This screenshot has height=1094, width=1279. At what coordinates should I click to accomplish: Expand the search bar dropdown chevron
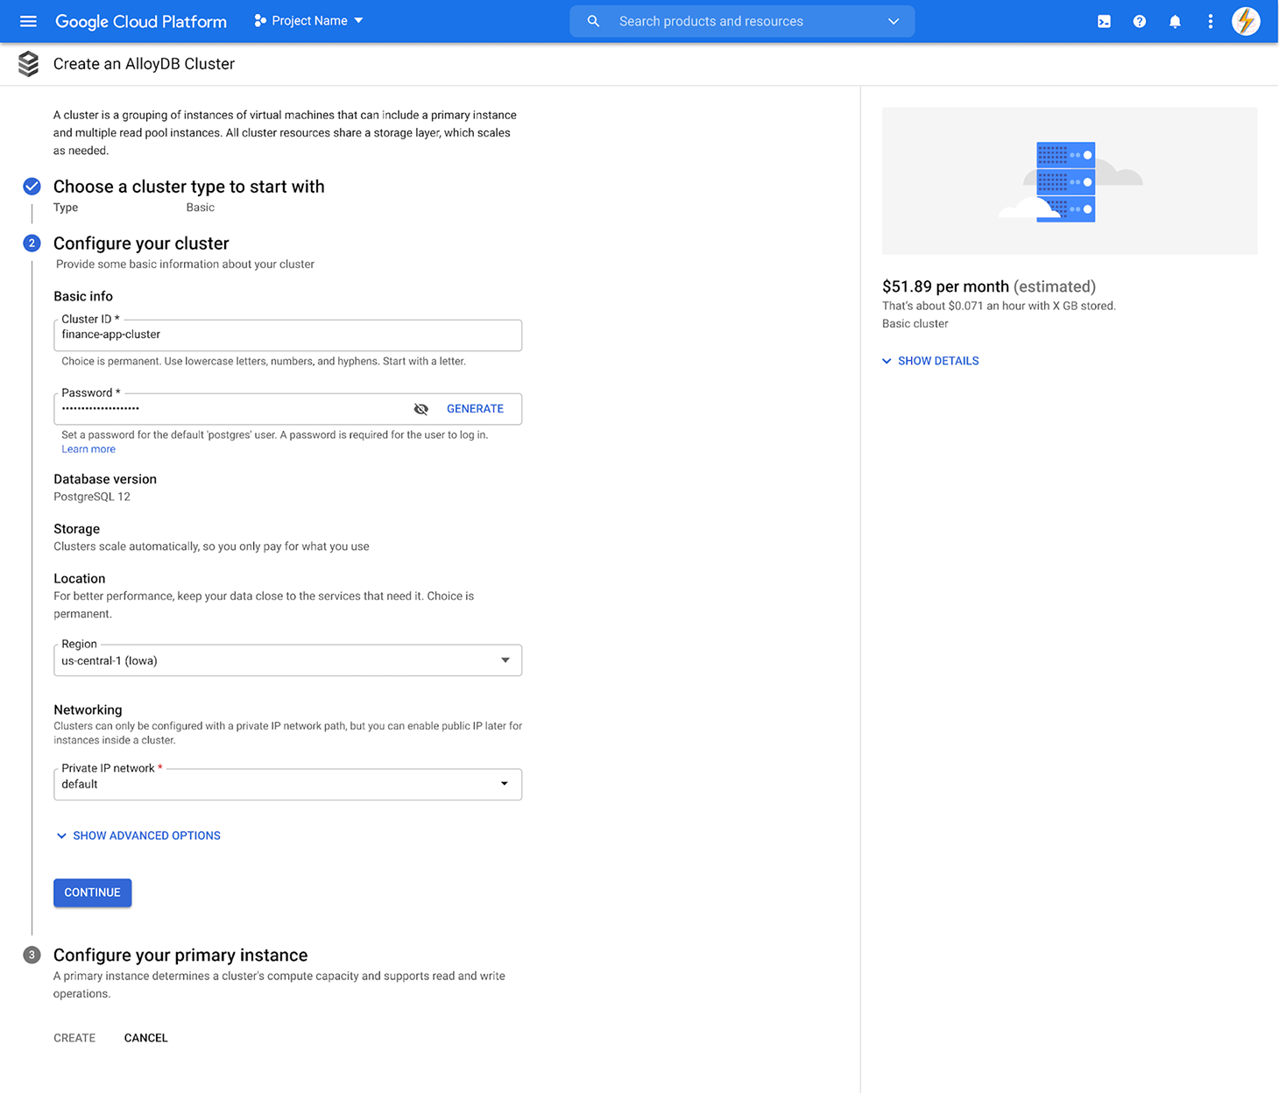click(894, 21)
